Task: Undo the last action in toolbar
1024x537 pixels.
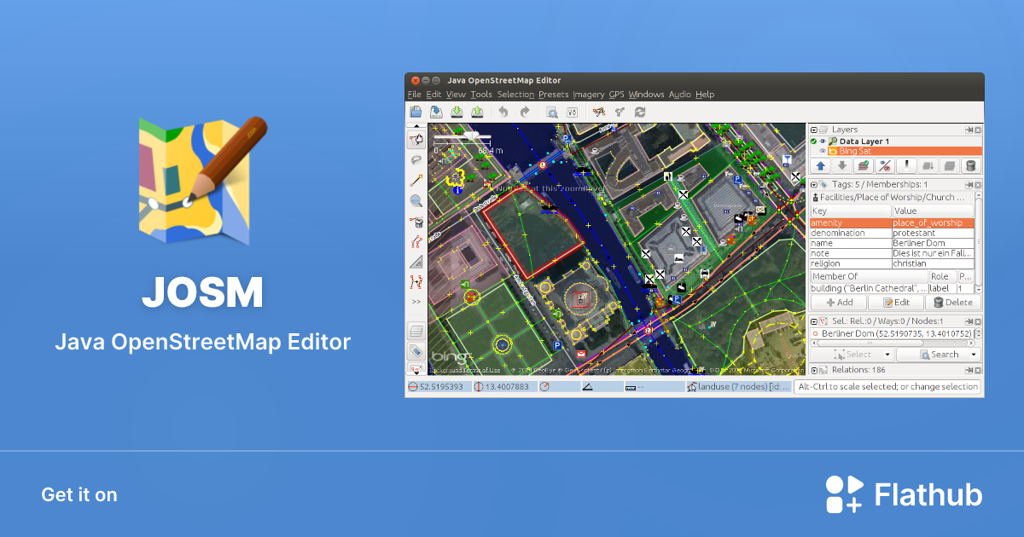Action: click(x=503, y=112)
